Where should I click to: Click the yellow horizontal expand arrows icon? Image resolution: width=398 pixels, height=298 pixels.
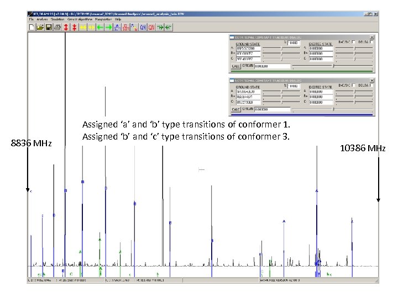click(91, 28)
